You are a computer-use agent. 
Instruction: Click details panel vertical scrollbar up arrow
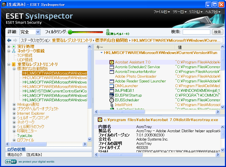222,127
